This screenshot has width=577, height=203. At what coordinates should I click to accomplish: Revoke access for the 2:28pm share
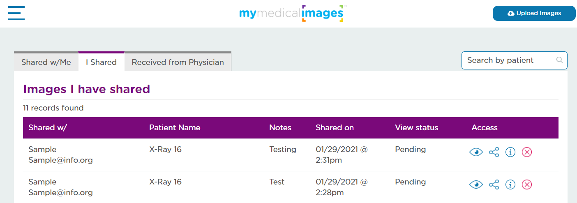click(x=527, y=185)
